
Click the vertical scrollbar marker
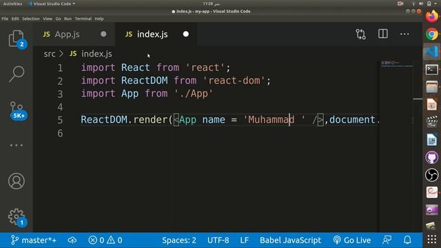pos(418,99)
